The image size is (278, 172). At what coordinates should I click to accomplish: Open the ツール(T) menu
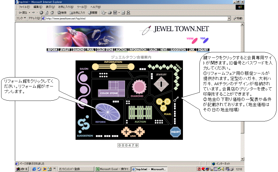pyautogui.click(x=82, y=7)
